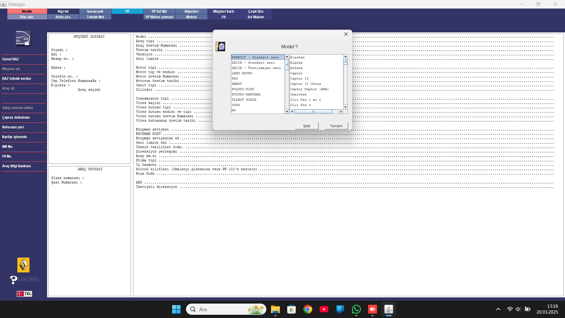The height and width of the screenshot is (318, 565).
Task: Click Çapraz doküman sidebar entry
Action: 16,117
